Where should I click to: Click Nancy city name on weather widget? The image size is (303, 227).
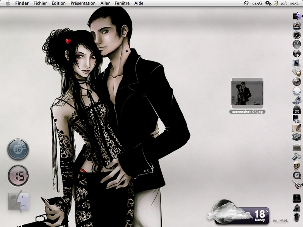[x=260, y=220]
